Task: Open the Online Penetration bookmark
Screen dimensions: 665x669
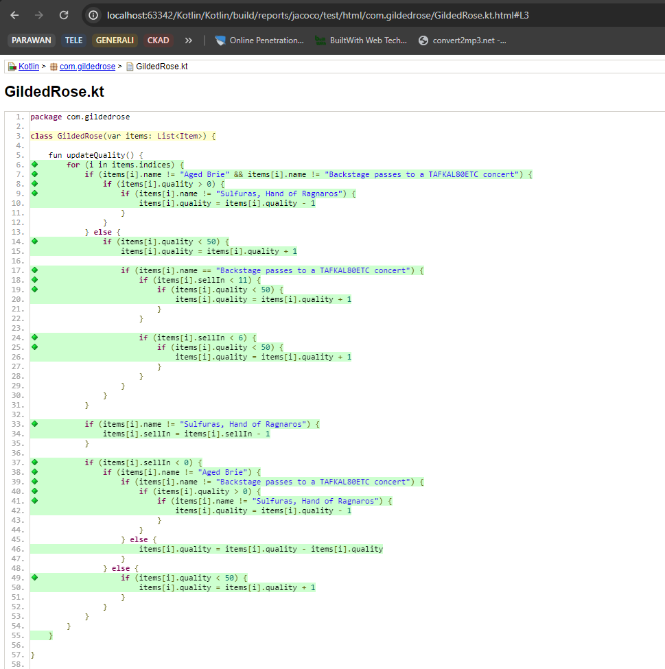Action: click(259, 40)
